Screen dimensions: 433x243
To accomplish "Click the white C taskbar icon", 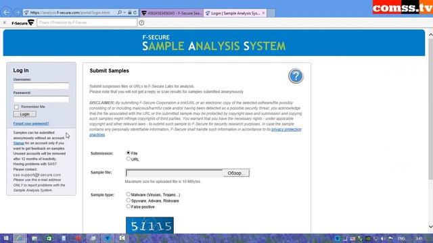I will tap(122, 238).
